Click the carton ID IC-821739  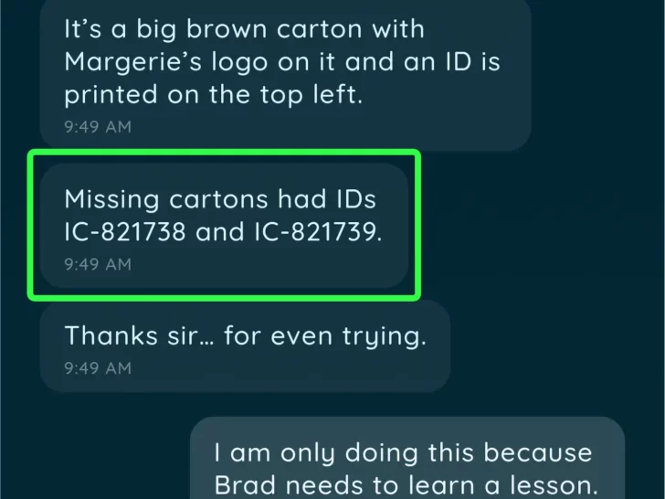[318, 232]
